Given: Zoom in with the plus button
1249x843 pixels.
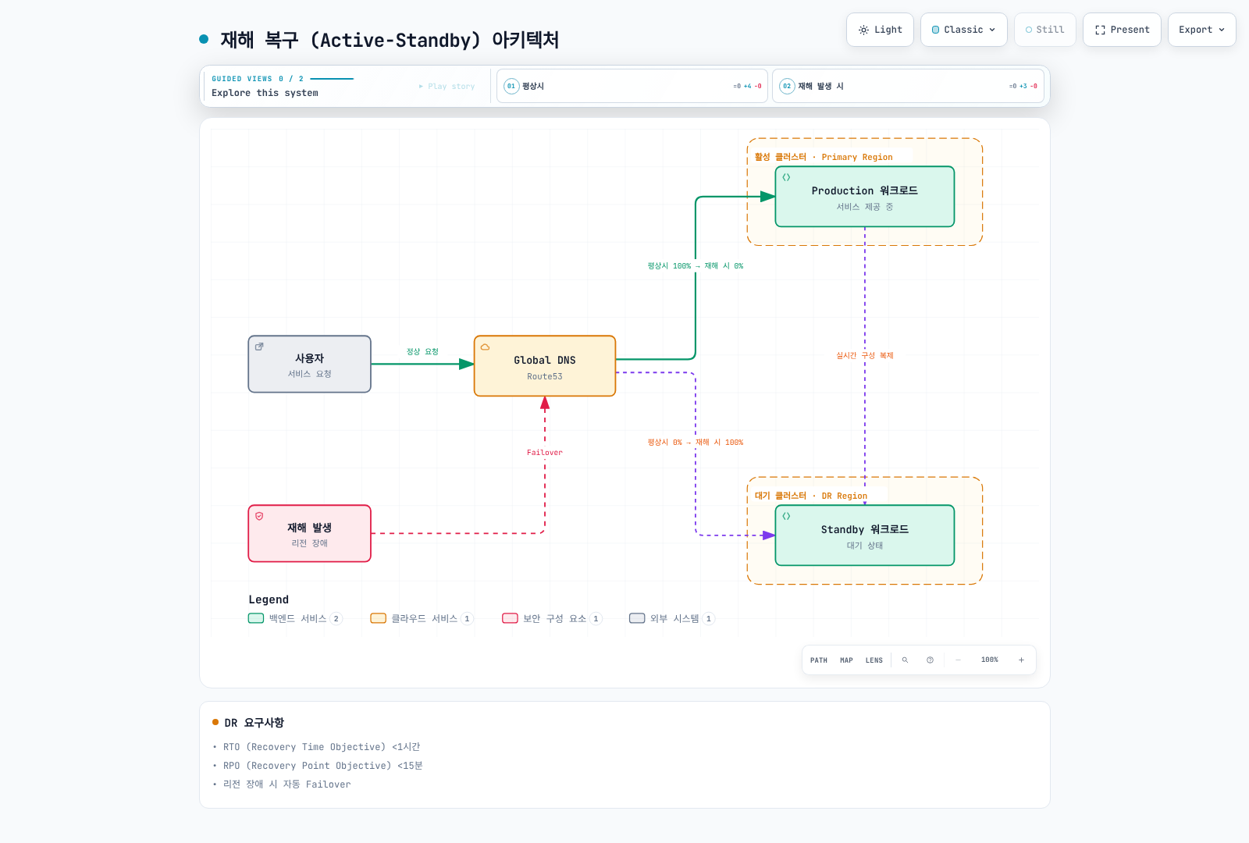Looking at the screenshot, I should click(1021, 660).
